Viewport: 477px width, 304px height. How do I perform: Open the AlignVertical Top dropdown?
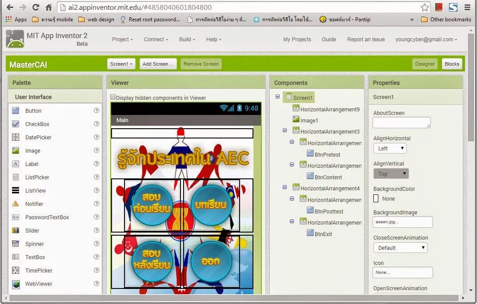pos(391,174)
